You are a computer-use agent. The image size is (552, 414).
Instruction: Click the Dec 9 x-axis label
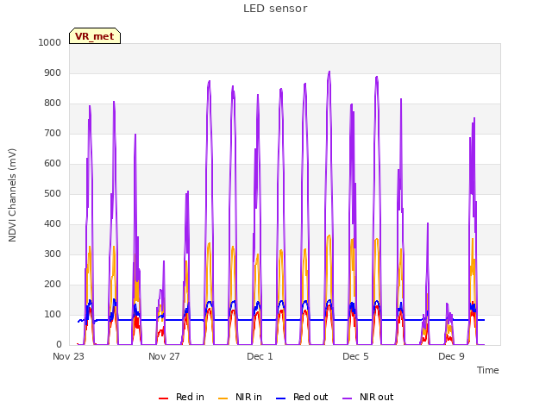(x=451, y=356)
